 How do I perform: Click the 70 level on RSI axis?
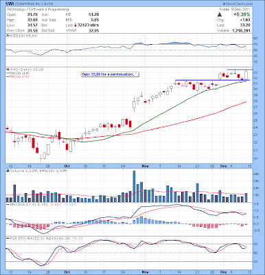(x=255, y=44)
